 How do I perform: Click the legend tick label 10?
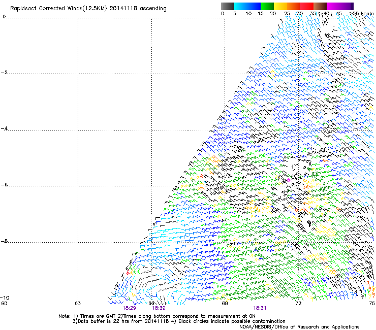click(x=248, y=14)
